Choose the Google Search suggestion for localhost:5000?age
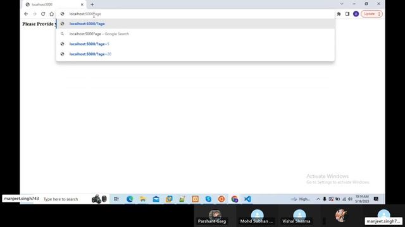405x227 pixels. [x=196, y=33]
